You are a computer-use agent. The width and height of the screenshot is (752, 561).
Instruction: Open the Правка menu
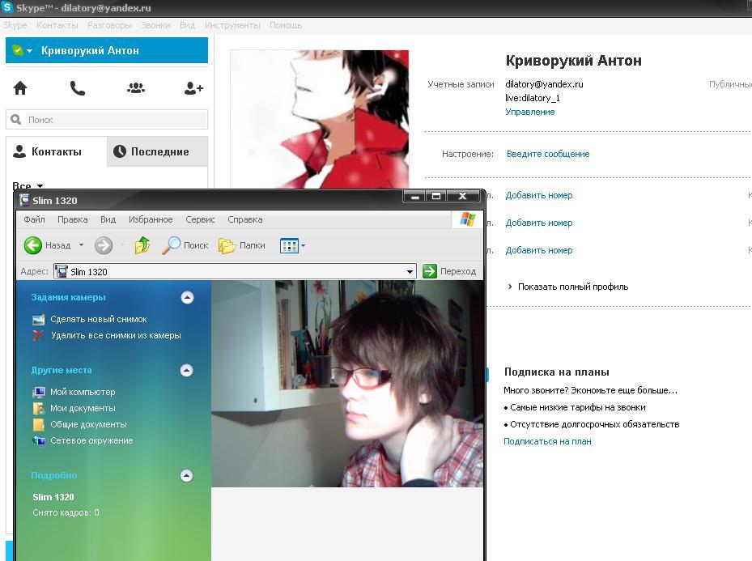point(72,219)
